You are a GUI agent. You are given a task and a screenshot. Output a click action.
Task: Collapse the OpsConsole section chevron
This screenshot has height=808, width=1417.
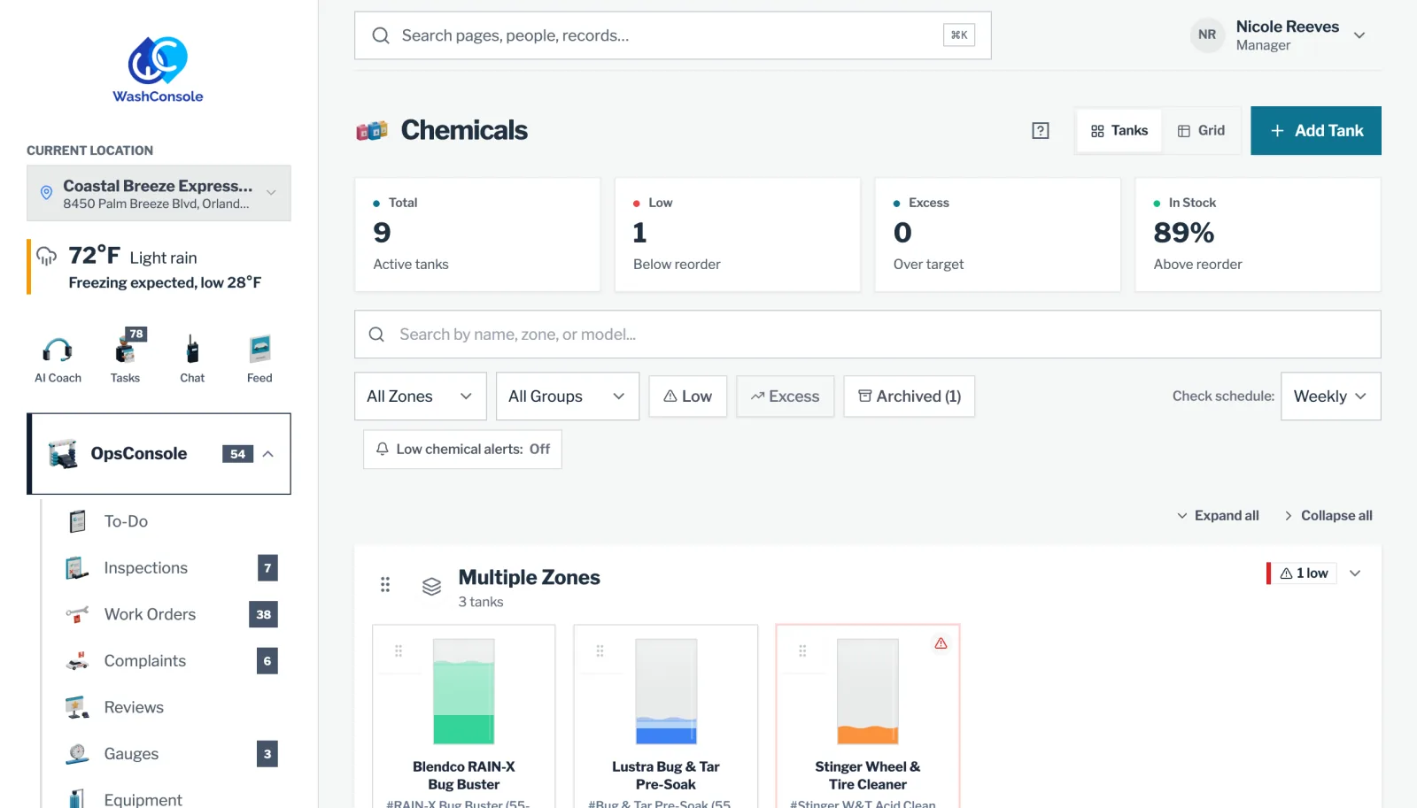click(268, 454)
